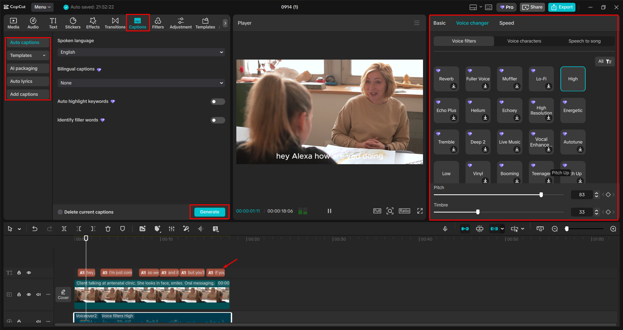
Task: Select the Audio tool
Action: pos(33,23)
